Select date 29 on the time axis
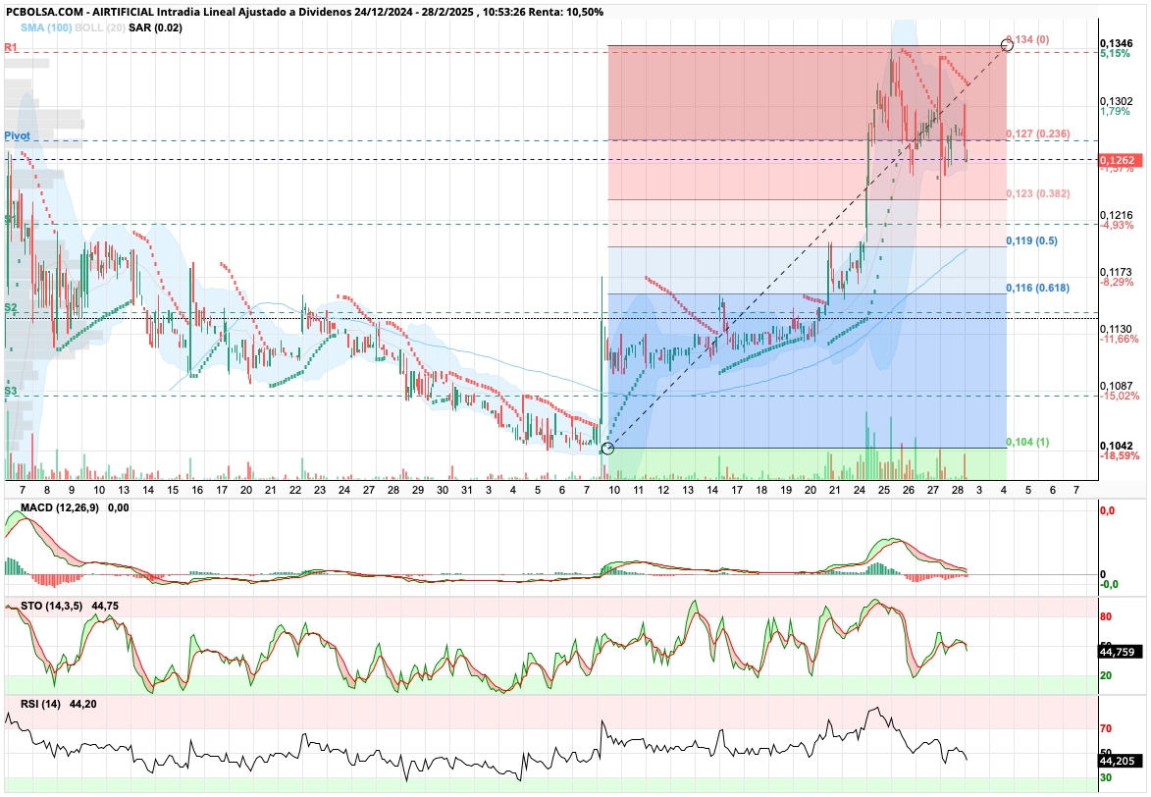The width and height of the screenshot is (1151, 797). pyautogui.click(x=418, y=490)
